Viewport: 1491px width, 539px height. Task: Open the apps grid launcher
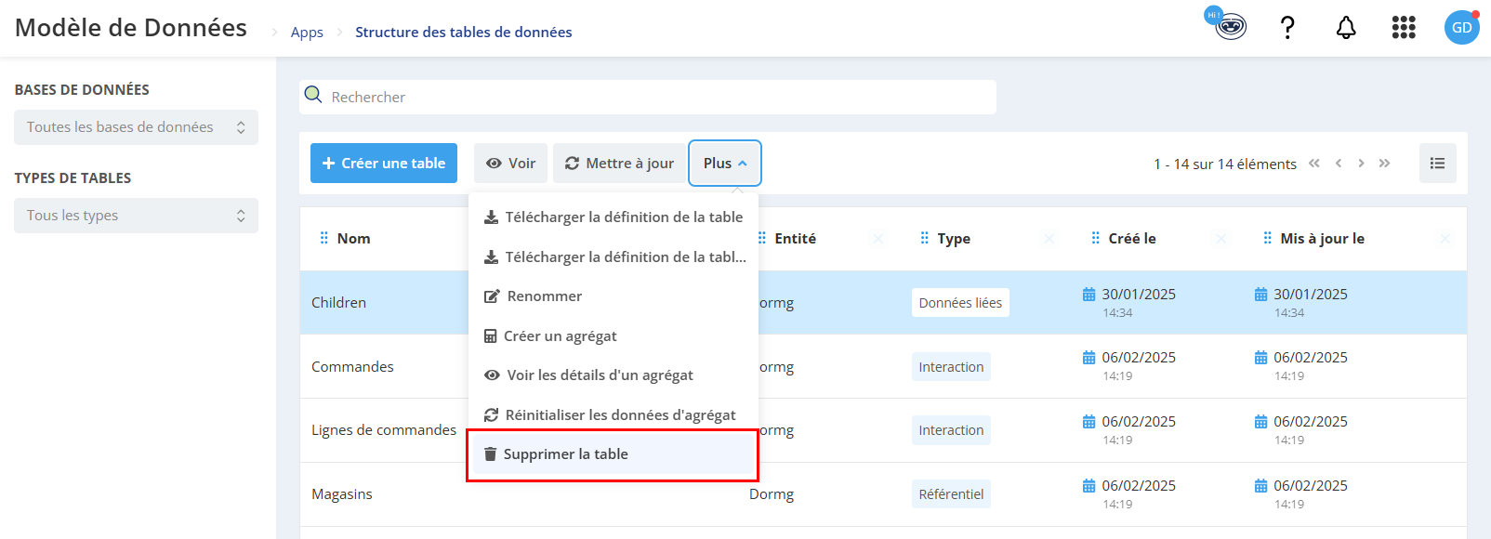point(1404,28)
